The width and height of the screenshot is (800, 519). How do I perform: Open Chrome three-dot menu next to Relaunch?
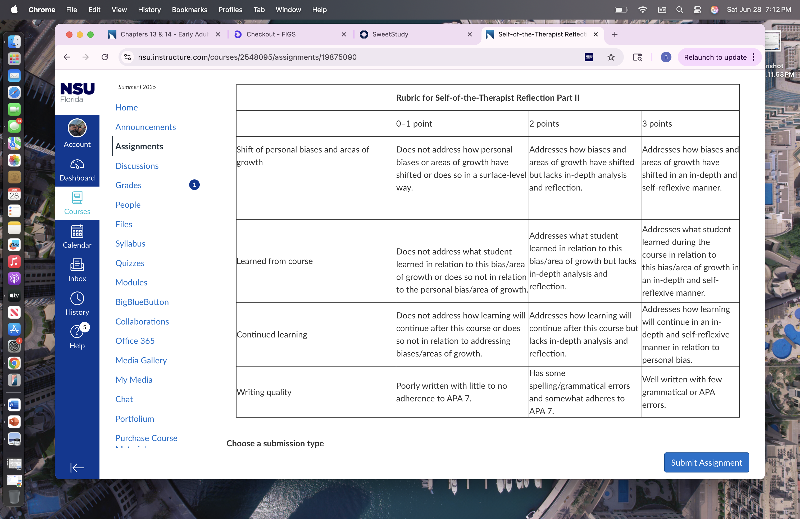[x=754, y=57]
